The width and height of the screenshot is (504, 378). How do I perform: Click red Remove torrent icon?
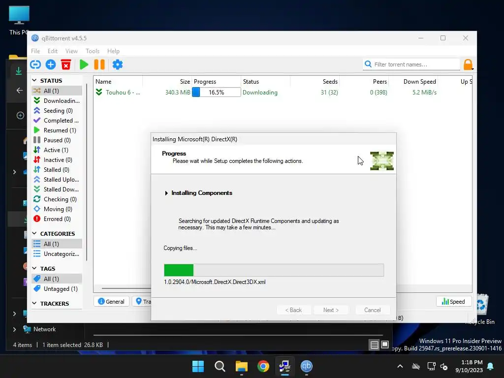66,64
